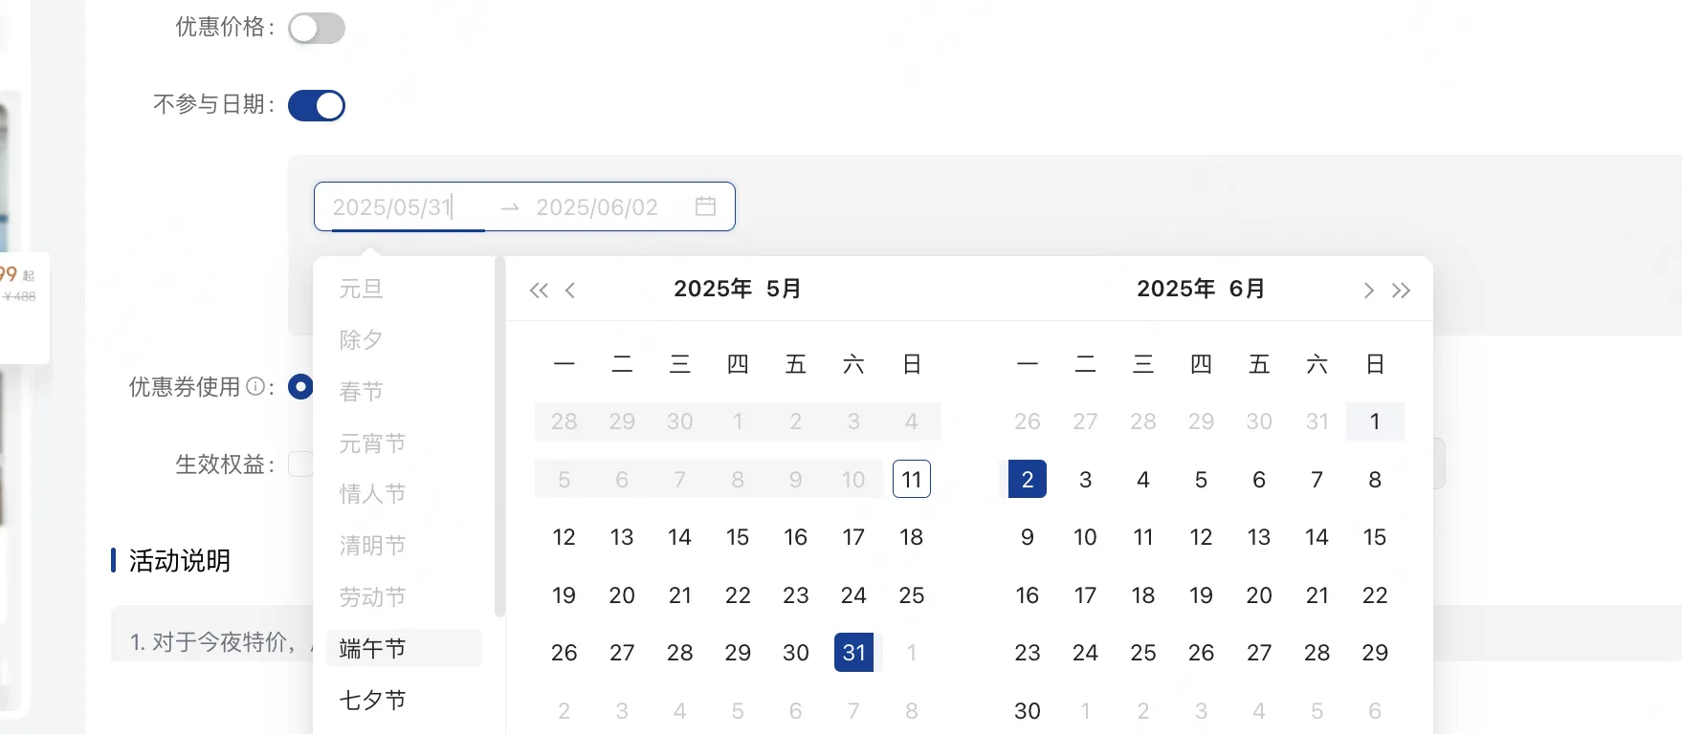1682x734 pixels.
Task: Click the info icon beside 优惠券使用
Action: [x=255, y=386]
